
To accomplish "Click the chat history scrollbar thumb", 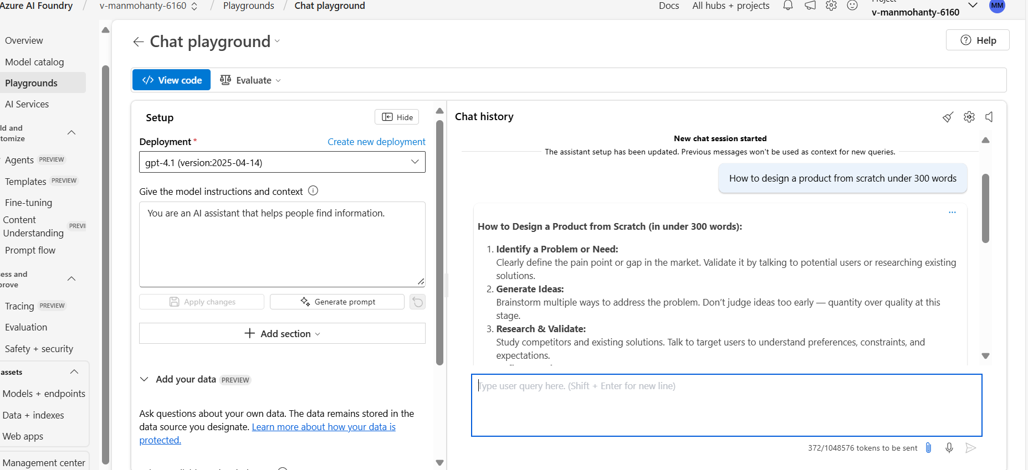I will (x=985, y=208).
